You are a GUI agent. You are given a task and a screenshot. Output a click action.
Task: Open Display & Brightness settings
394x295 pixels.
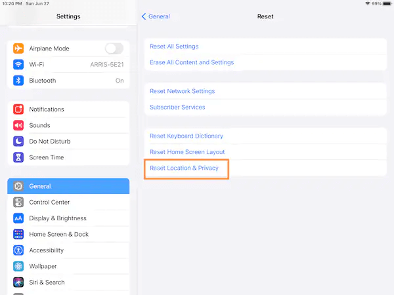[58, 218]
